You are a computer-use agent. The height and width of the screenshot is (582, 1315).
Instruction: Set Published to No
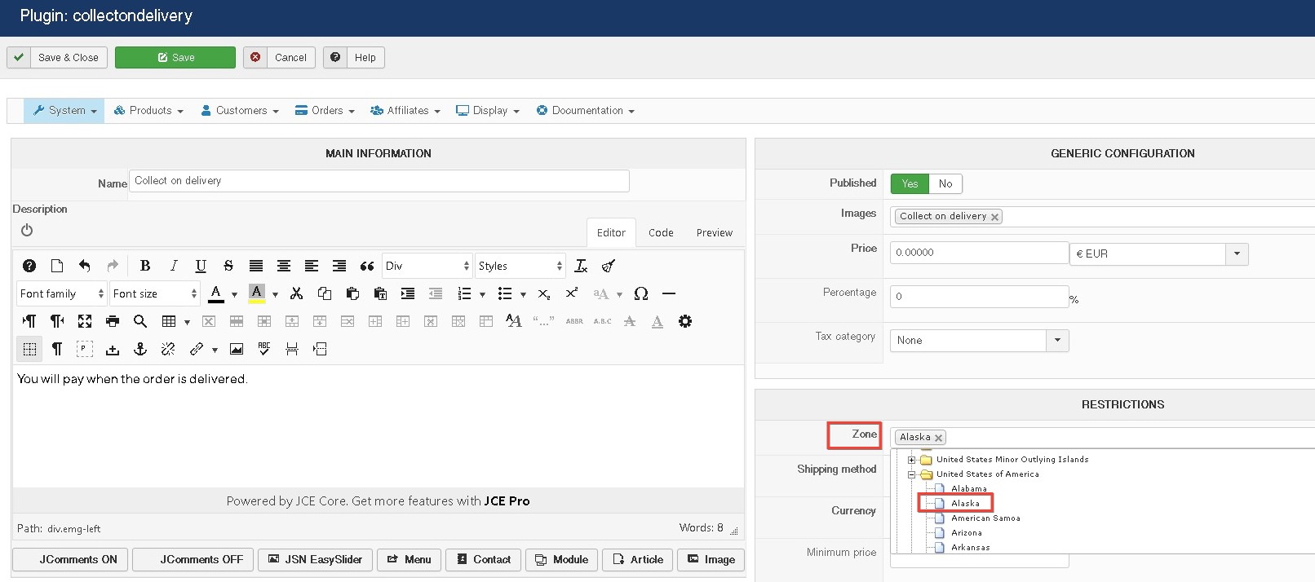pos(945,183)
